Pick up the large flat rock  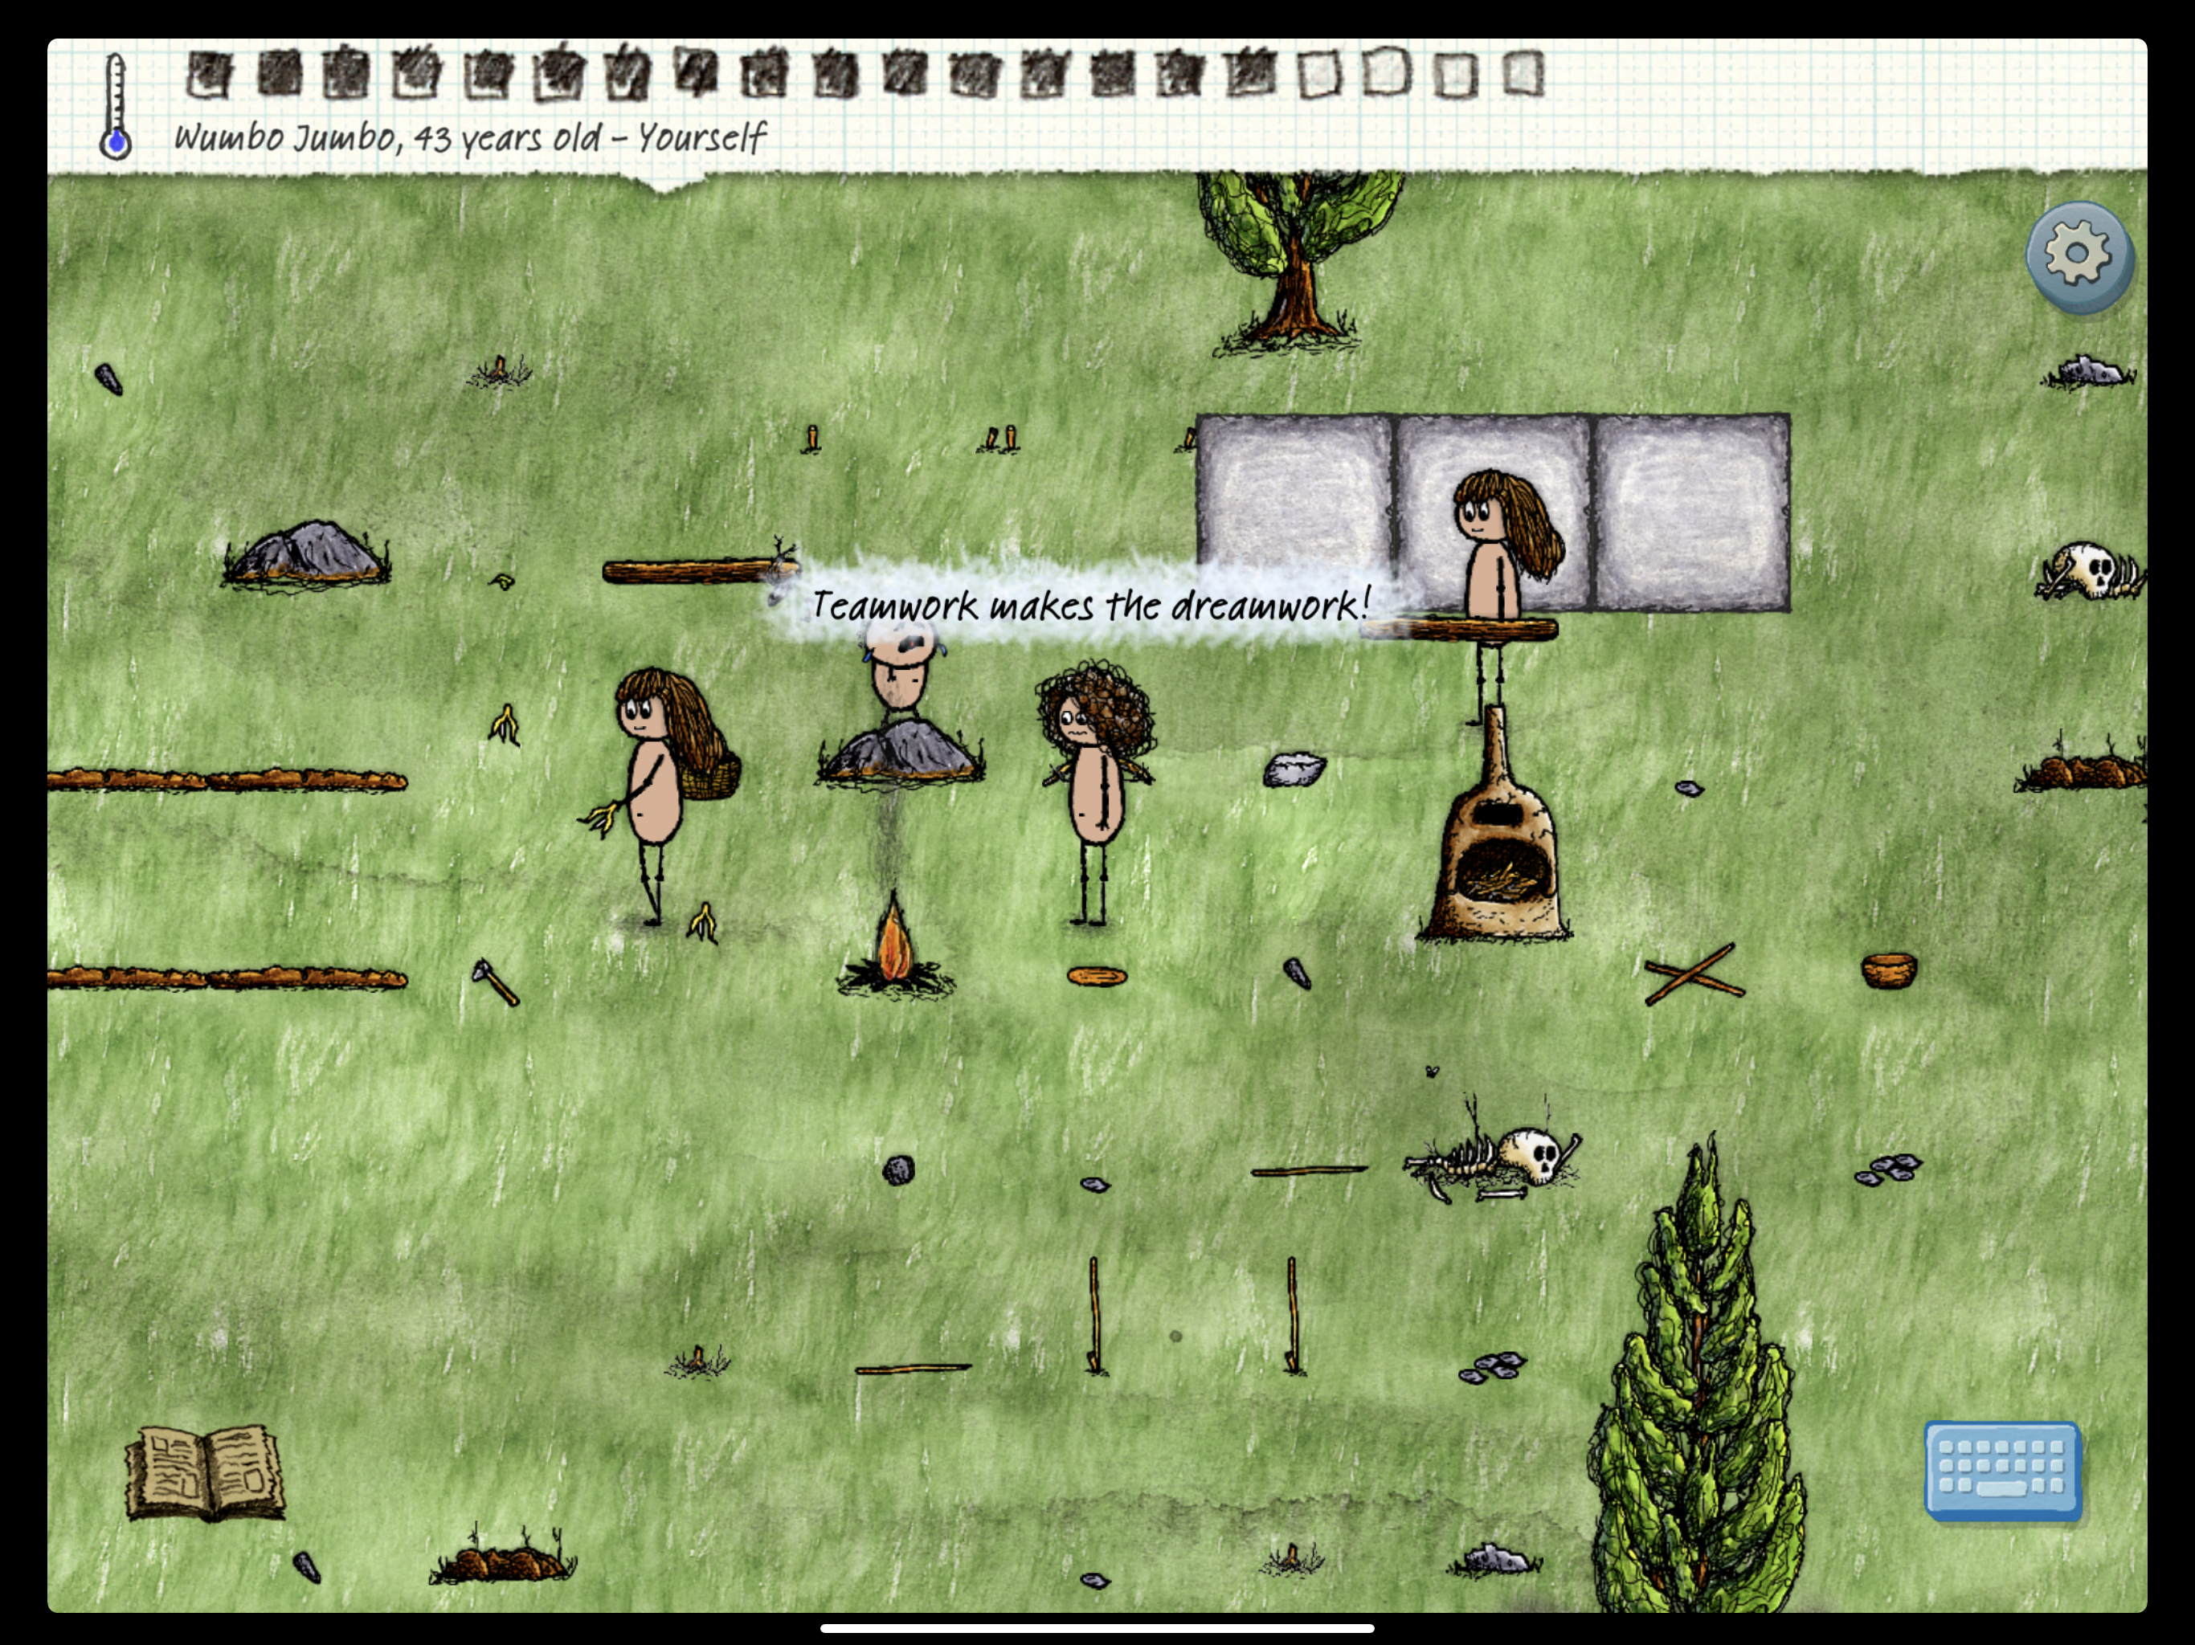tap(1294, 770)
